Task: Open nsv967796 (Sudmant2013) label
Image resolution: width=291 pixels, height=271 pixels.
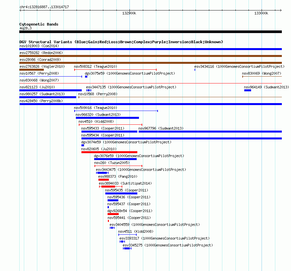Action: 161,128
